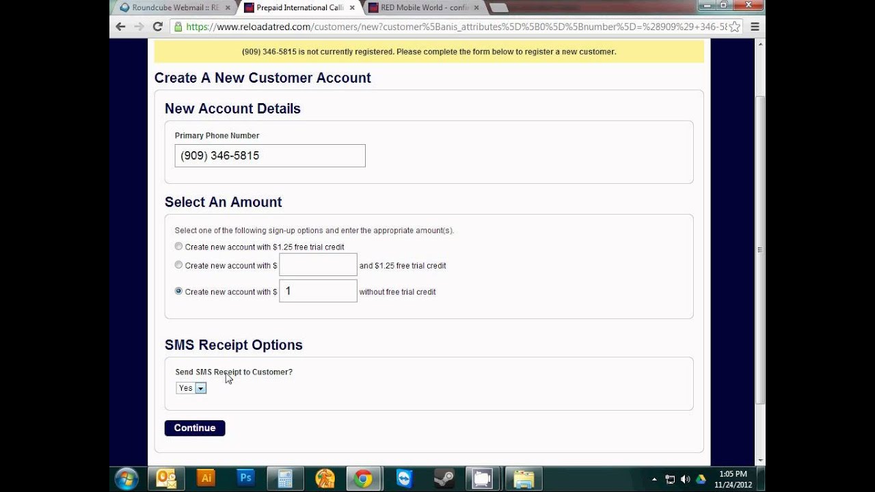Click the 'not currently registered' notice text
Screen dimensions: 875x492
pos(429,52)
